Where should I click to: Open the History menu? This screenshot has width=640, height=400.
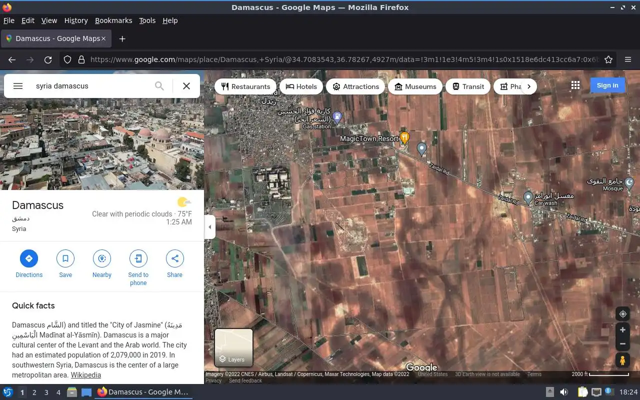(76, 20)
